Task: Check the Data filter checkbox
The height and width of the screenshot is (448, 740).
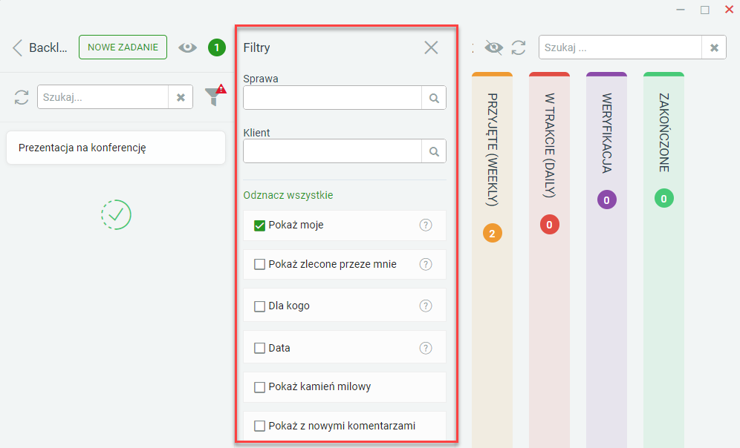Action: pos(259,348)
